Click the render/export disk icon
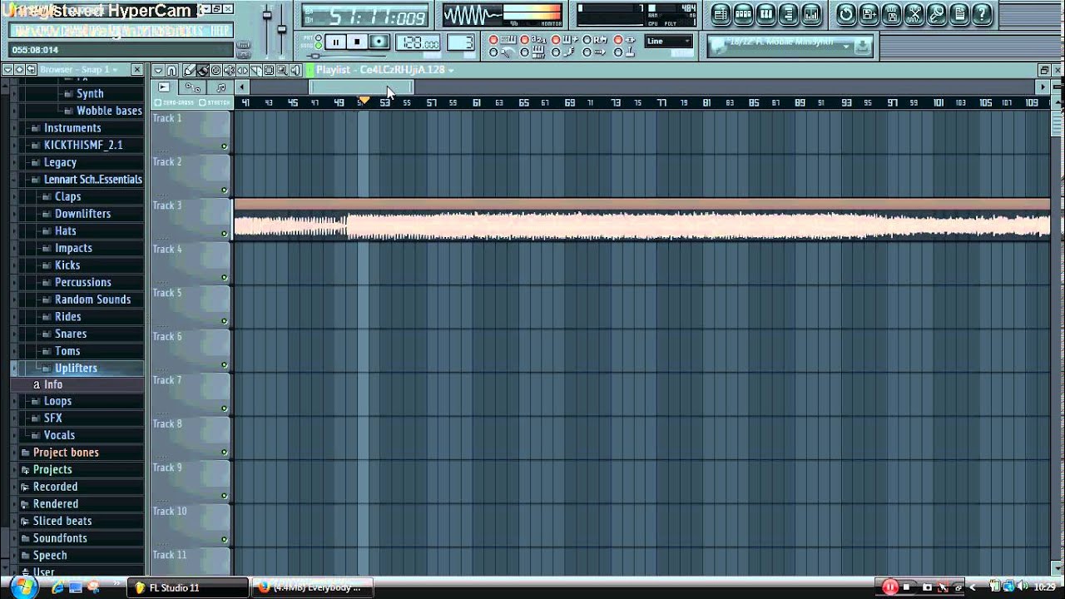 pos(891,14)
